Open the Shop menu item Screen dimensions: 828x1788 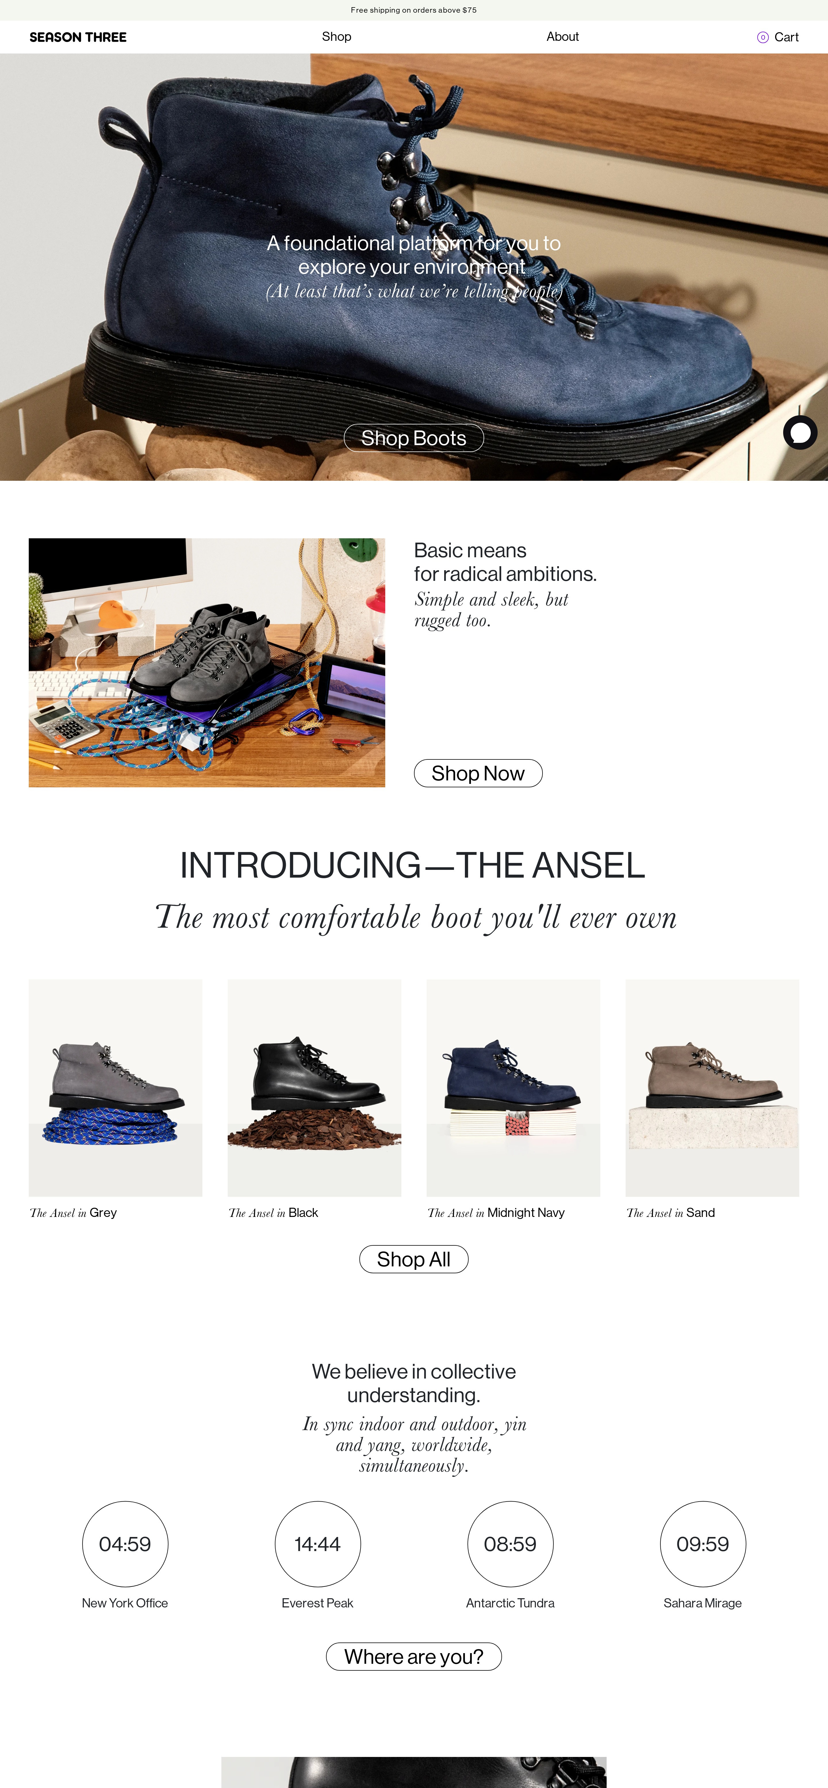pos(337,37)
